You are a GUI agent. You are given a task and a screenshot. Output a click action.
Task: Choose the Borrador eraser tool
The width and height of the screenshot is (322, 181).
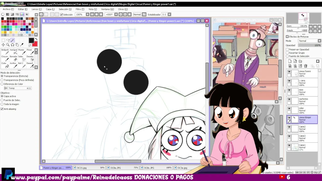click(x=14, y=58)
